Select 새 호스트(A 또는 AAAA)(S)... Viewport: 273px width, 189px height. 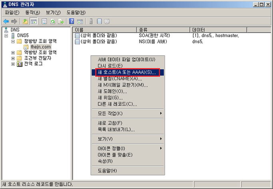pyautogui.click(x=128, y=72)
